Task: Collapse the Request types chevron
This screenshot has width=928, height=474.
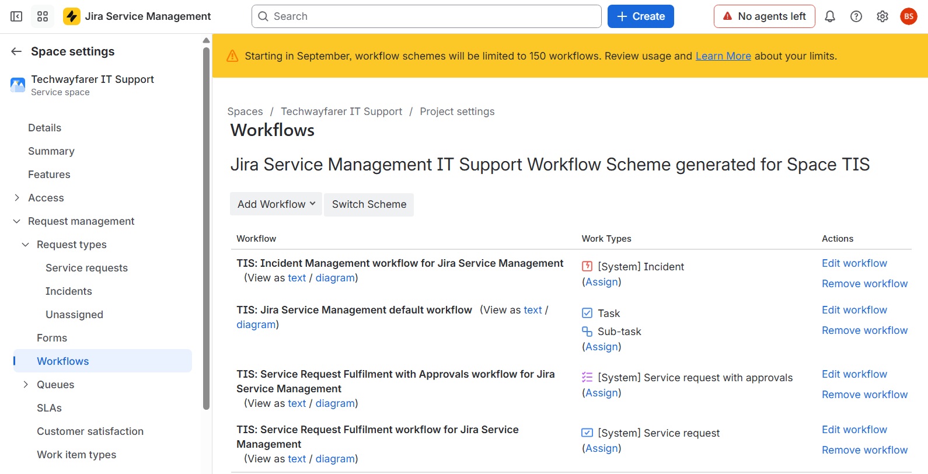Action: click(26, 245)
